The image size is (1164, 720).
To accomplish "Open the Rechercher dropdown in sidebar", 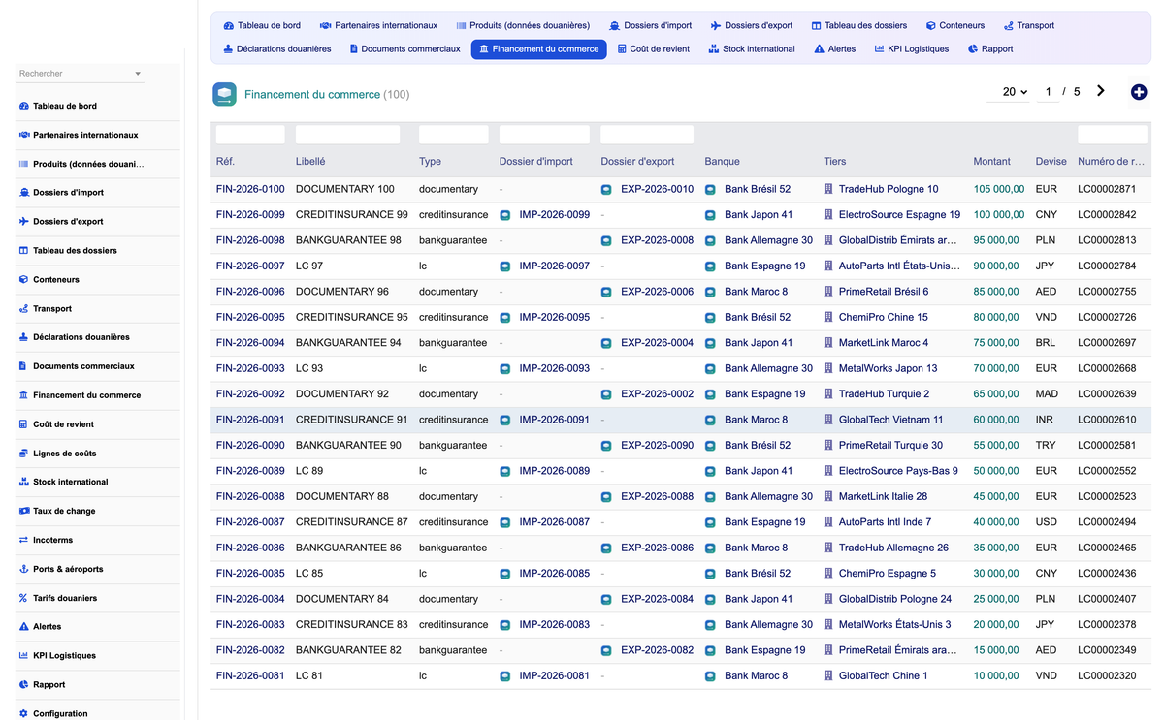I will [81, 74].
